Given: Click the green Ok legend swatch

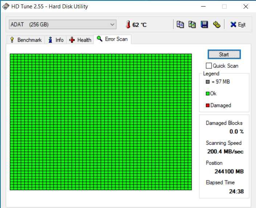Looking at the screenshot, I should [x=208, y=94].
